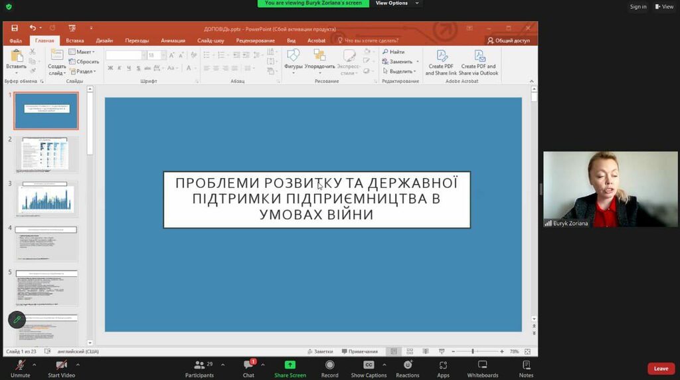The width and height of the screenshot is (680, 380).
Task: Switch to the Вставка ribbon tab
Action: (x=75, y=41)
